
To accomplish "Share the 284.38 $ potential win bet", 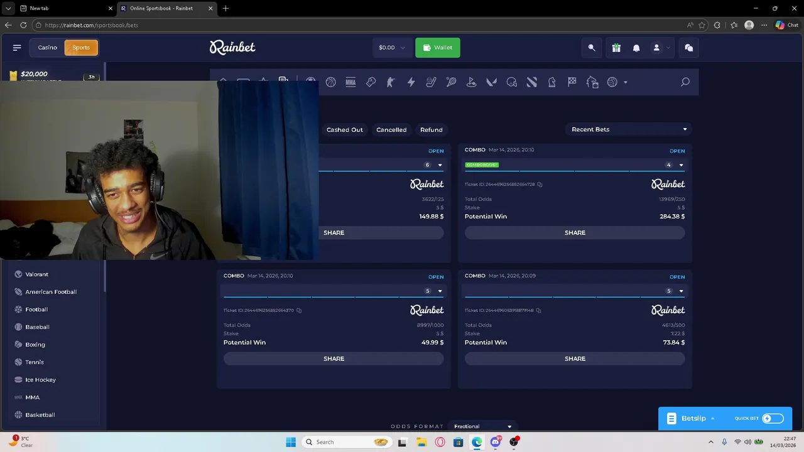I will tap(575, 233).
